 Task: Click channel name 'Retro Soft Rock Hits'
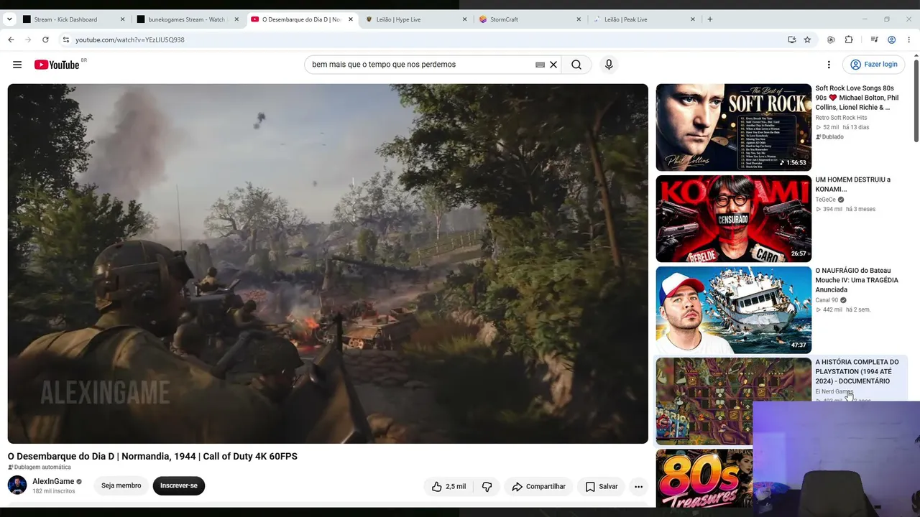841,118
